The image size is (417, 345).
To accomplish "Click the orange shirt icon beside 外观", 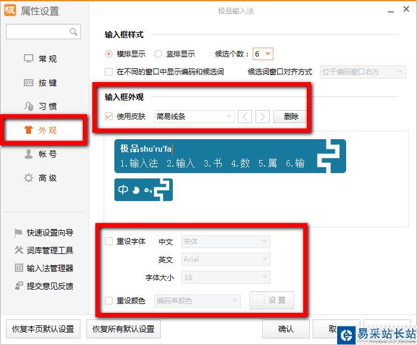I will click(x=29, y=130).
